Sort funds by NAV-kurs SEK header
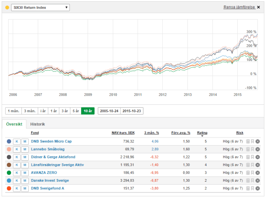 (x=123, y=133)
